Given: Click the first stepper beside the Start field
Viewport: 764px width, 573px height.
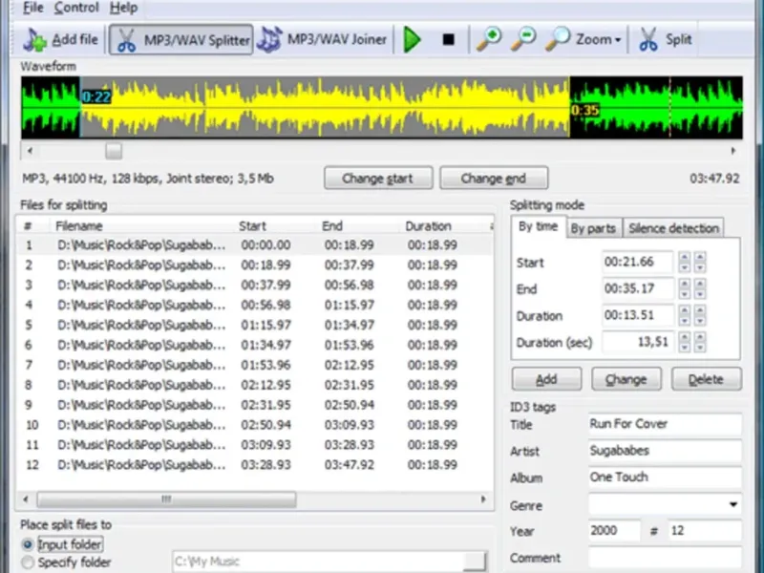Looking at the screenshot, I should click(x=685, y=262).
